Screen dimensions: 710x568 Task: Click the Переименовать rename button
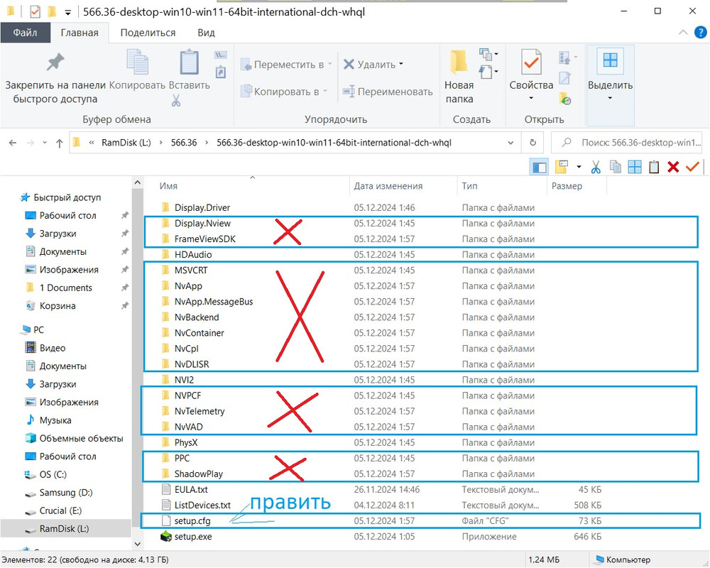(x=387, y=92)
